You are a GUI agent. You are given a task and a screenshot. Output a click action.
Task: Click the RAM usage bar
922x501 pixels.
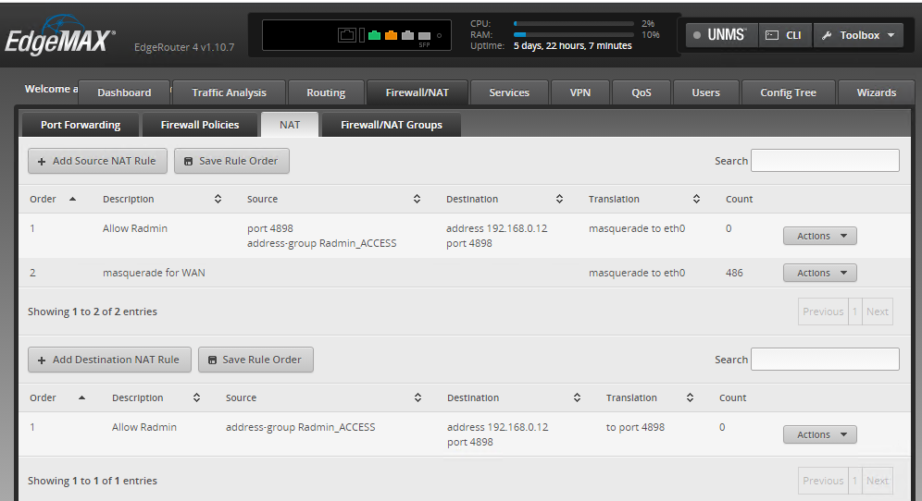[x=574, y=34]
